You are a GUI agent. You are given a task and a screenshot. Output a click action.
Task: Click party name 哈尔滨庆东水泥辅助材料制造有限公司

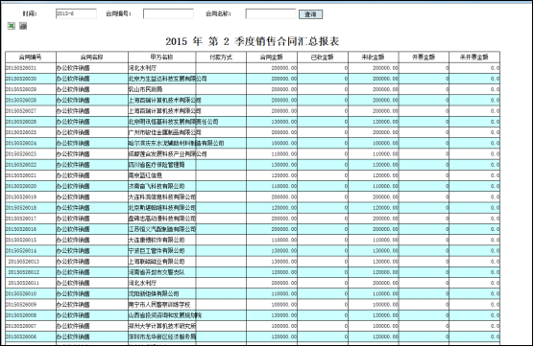pyautogui.click(x=176, y=143)
